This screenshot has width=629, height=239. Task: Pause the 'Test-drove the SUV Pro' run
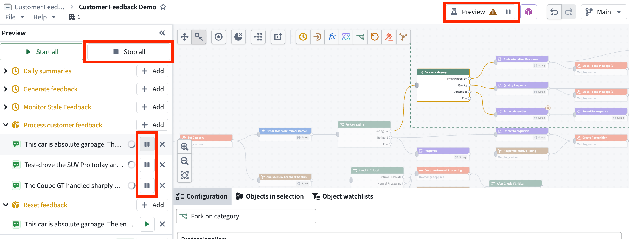[x=147, y=165]
